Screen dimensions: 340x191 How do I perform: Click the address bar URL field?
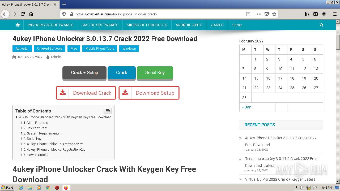159,14
